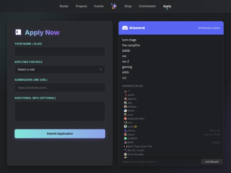
Task: Click the Ayana member avatar
Action: 125,135
